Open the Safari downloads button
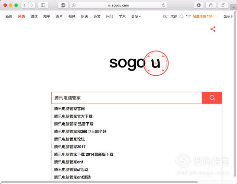Viewport: 237px width, 184px height. click(199, 5)
